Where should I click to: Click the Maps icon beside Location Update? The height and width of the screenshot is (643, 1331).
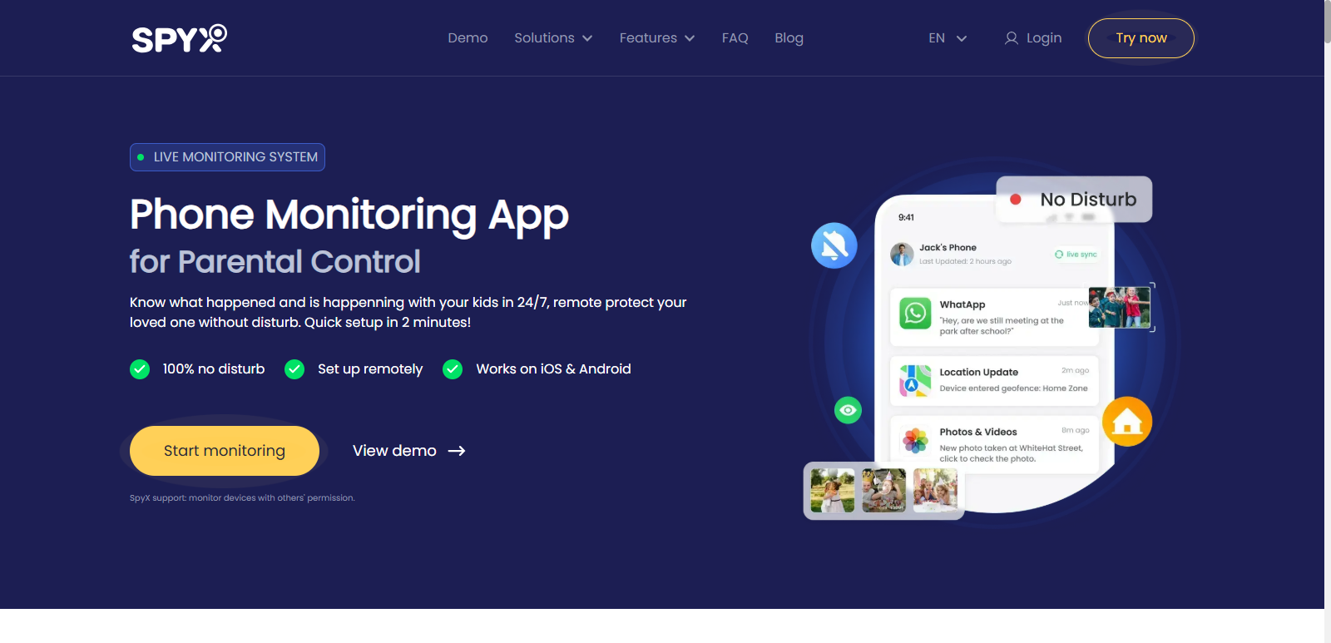point(915,381)
